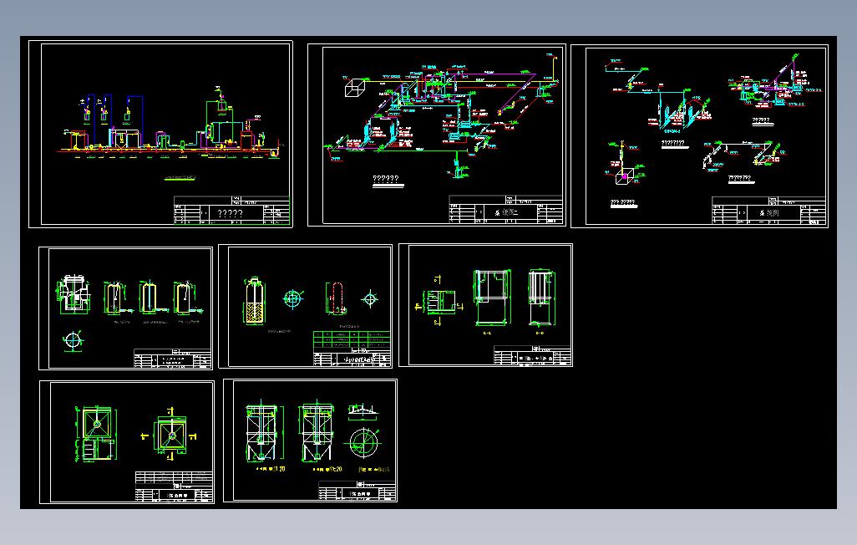Pick the cyan circular plan beside the filter
This screenshot has width=857, height=545.
click(x=293, y=298)
